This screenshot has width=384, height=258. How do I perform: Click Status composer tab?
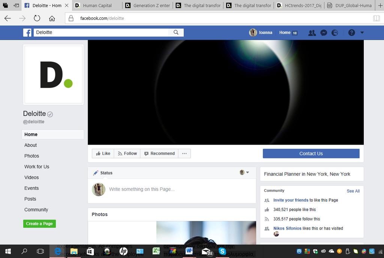point(103,173)
